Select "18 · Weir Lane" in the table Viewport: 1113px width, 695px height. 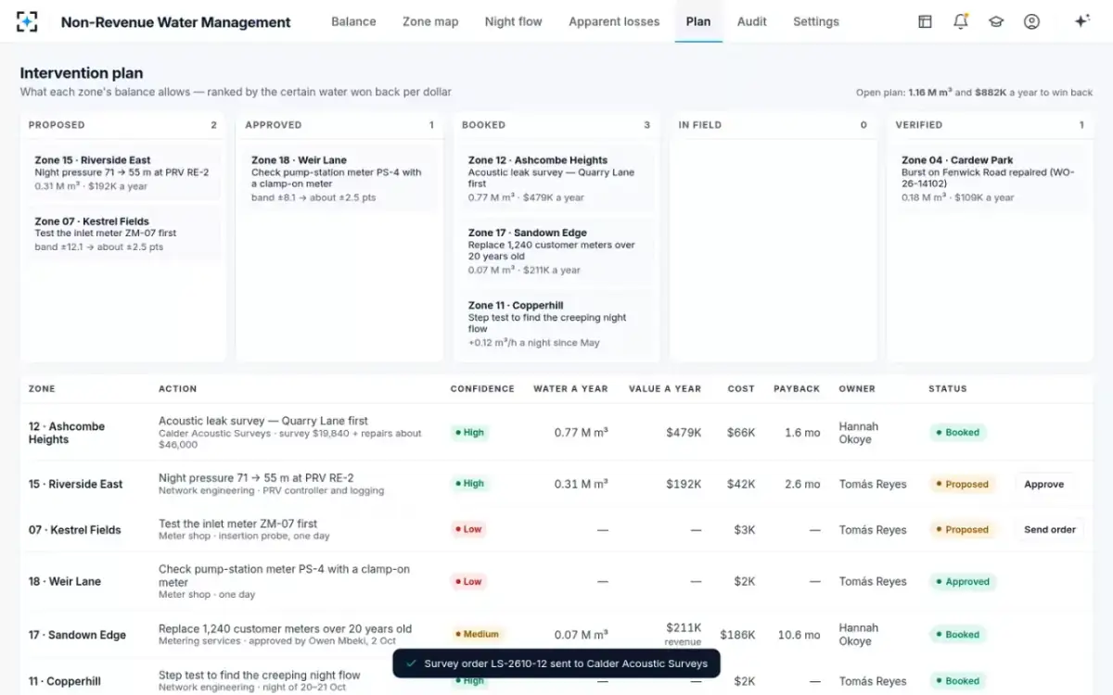coord(65,582)
